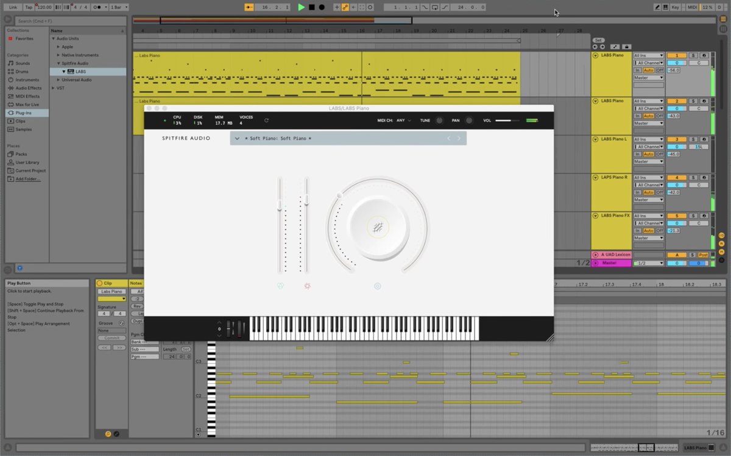Viewport: 731px width, 456px height.
Task: Click the large LABS central dial
Action: click(x=378, y=228)
